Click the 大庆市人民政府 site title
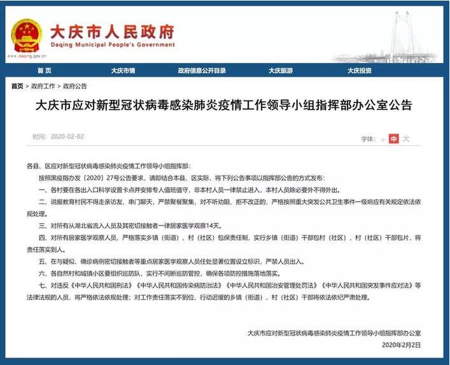450x365 pixels. click(x=111, y=31)
